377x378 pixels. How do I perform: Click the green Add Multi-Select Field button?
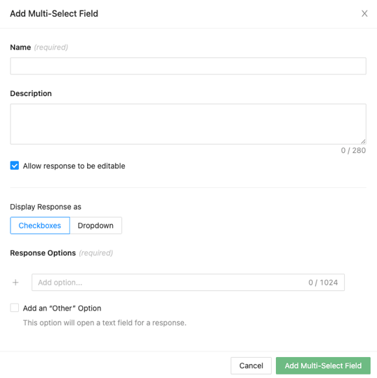point(323,365)
